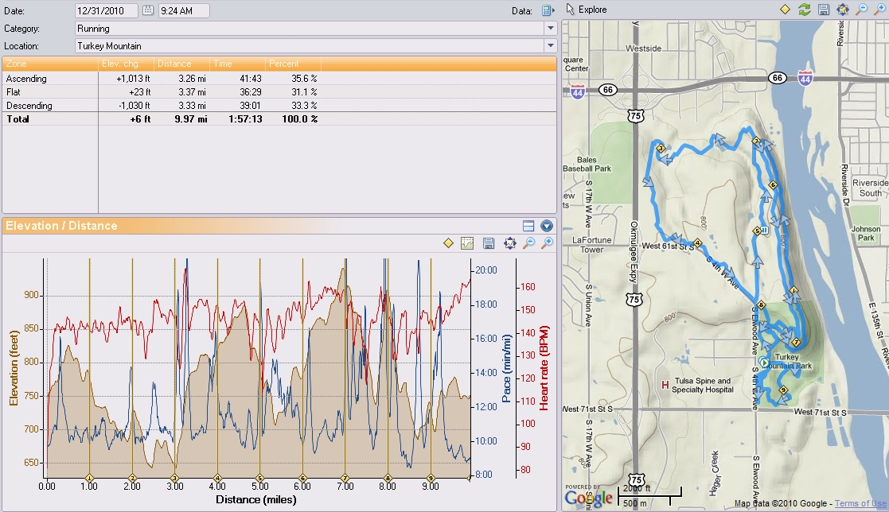Select the Heart rate (BPM) axis label

(x=544, y=367)
